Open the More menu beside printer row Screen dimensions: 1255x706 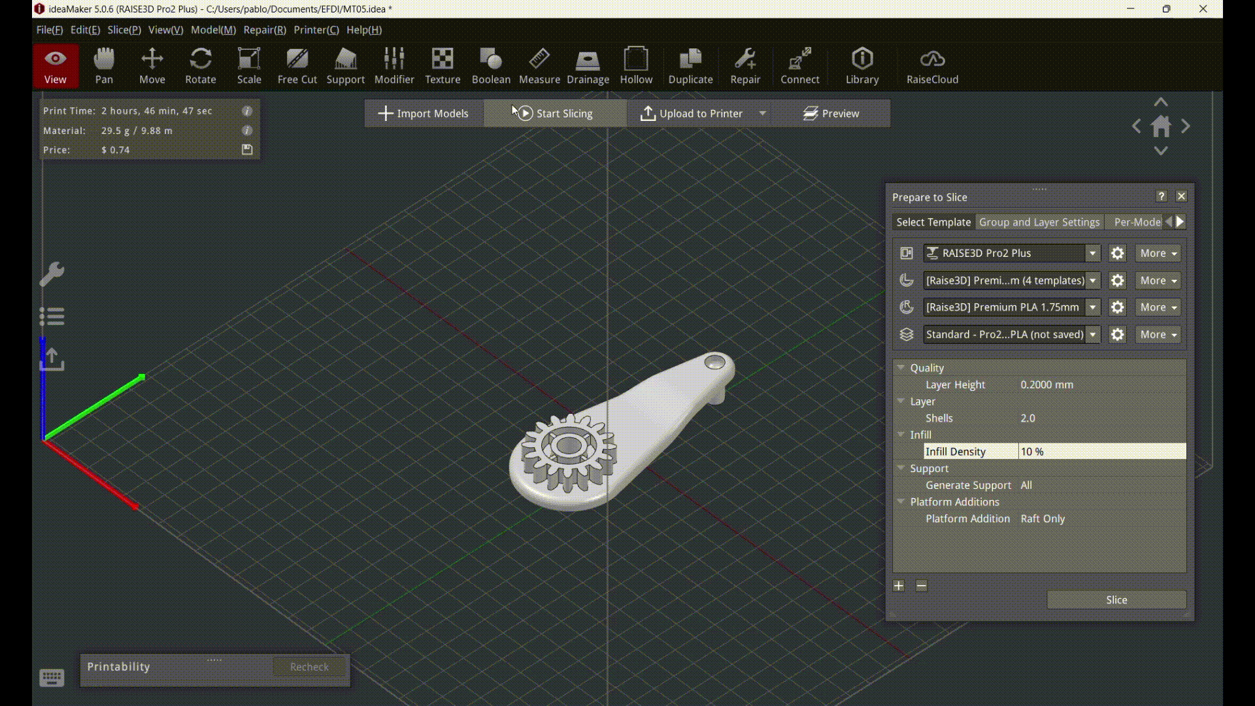tap(1158, 253)
